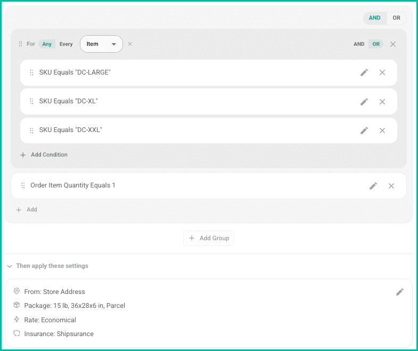The image size is (418, 351).
Task: Click the location pin icon beside From
Action: (x=17, y=291)
